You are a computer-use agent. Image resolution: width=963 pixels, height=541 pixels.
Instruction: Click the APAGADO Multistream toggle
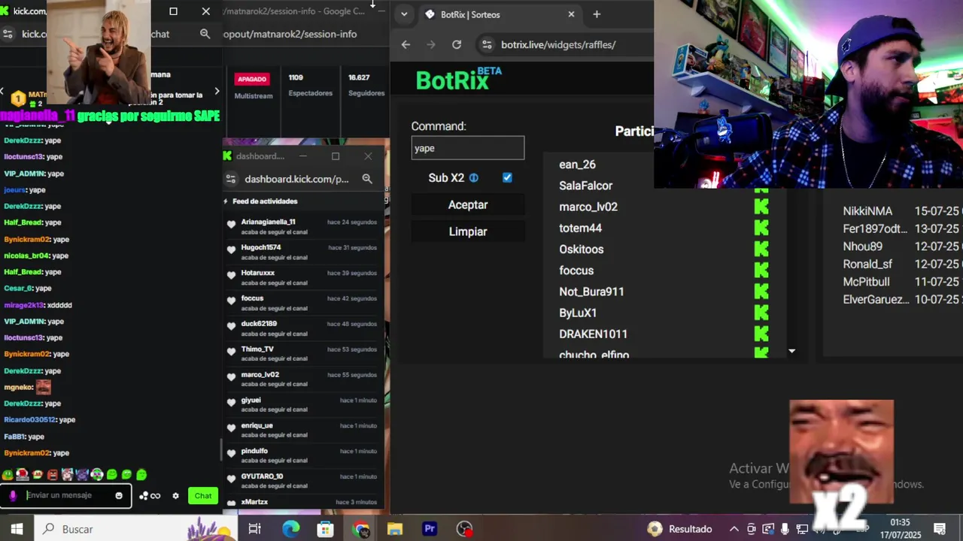[252, 79]
